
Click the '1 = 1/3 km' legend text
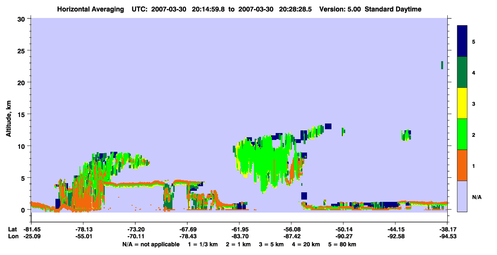pos(203,244)
